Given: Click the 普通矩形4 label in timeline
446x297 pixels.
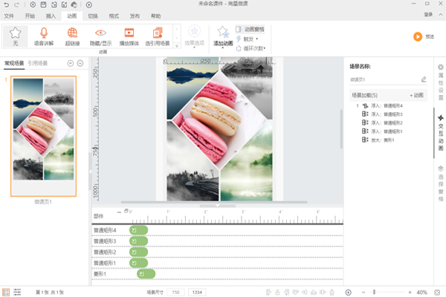Looking at the screenshot, I should pos(105,230).
